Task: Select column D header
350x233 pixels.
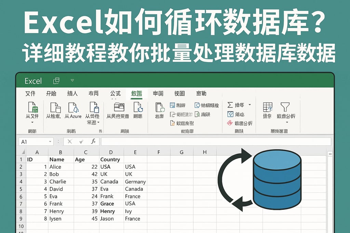Action: 111,152
